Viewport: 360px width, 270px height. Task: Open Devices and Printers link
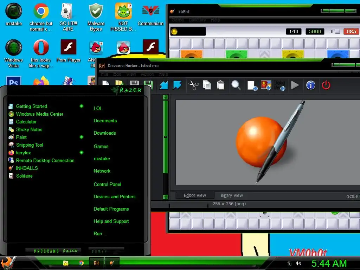click(x=115, y=197)
